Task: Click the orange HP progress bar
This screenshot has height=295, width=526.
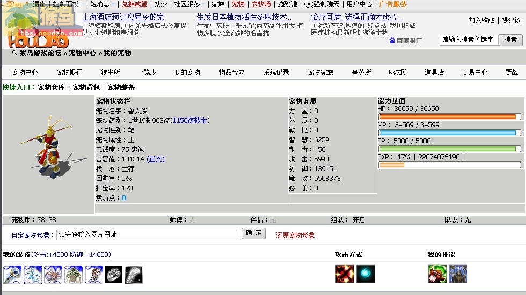Action: 450,117
